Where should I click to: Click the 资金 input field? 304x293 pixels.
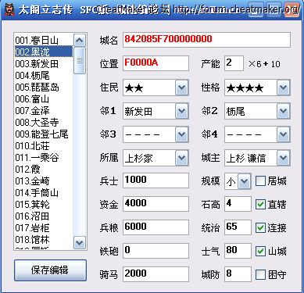156,204
